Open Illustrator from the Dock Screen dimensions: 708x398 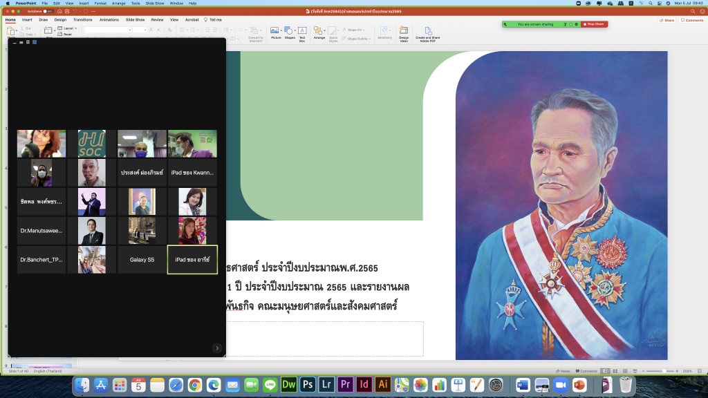coord(383,385)
